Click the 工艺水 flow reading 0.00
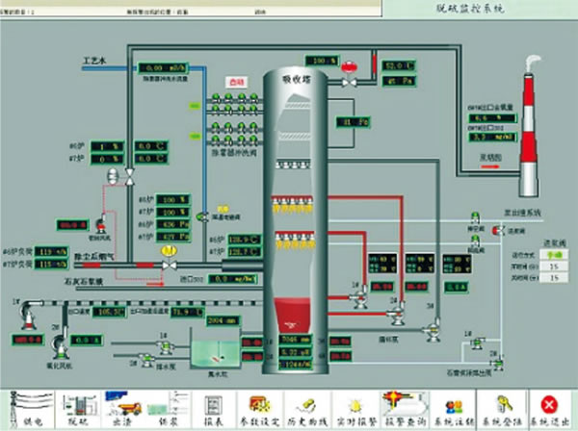 coord(163,68)
